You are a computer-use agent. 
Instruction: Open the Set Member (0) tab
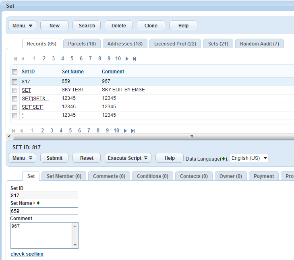pyautogui.click(x=64, y=176)
